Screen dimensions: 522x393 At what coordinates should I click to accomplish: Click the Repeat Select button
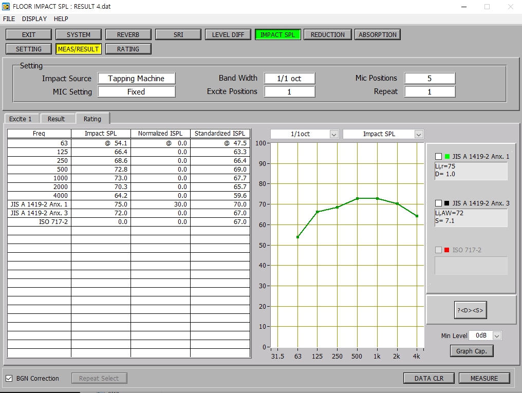pos(99,378)
